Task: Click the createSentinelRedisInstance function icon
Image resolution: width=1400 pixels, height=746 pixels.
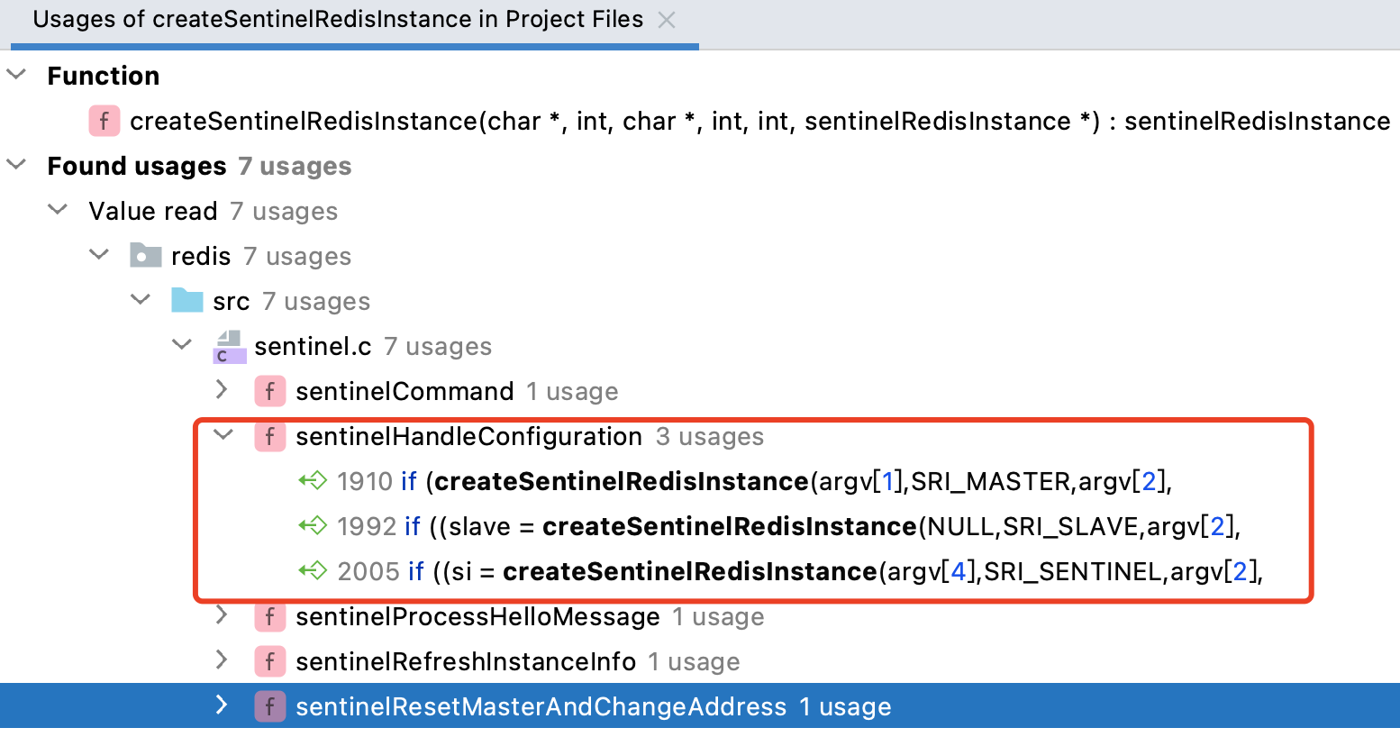Action: pos(105,121)
